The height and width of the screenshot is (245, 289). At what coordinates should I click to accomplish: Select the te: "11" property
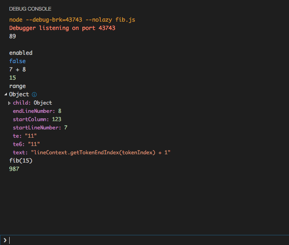click(25, 136)
